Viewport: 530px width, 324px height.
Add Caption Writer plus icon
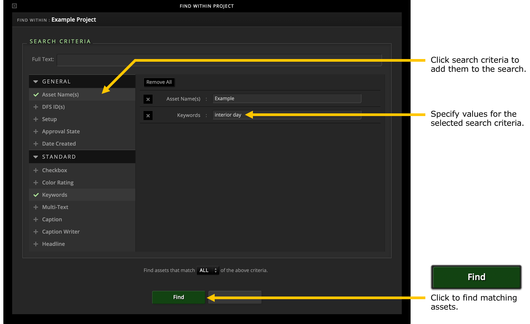[x=36, y=231]
